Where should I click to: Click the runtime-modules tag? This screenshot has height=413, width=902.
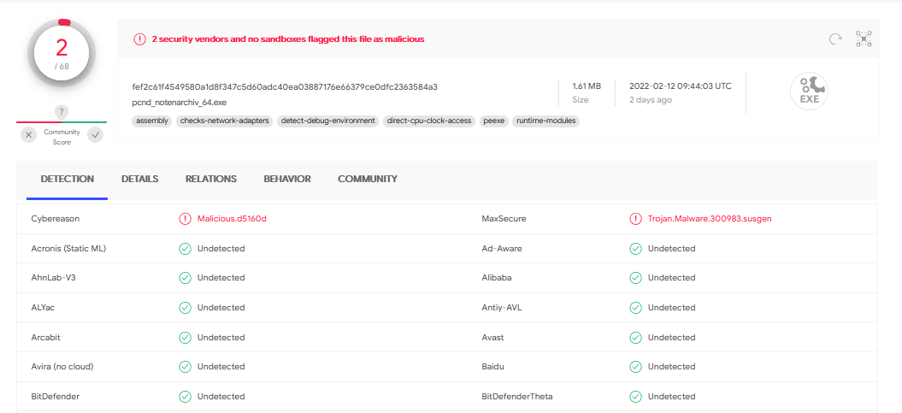[x=545, y=121]
